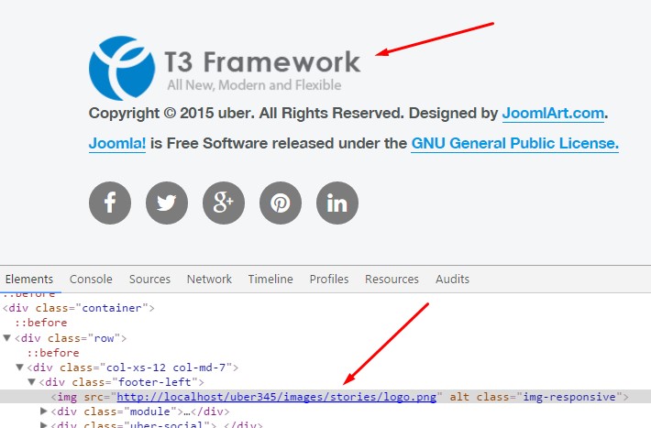Expand the div class="module" node
Viewport: 651px width, 428px height.
tap(44, 412)
